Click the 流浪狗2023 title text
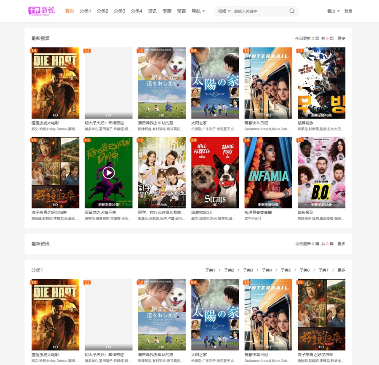The width and height of the screenshot is (379, 365). (201, 213)
